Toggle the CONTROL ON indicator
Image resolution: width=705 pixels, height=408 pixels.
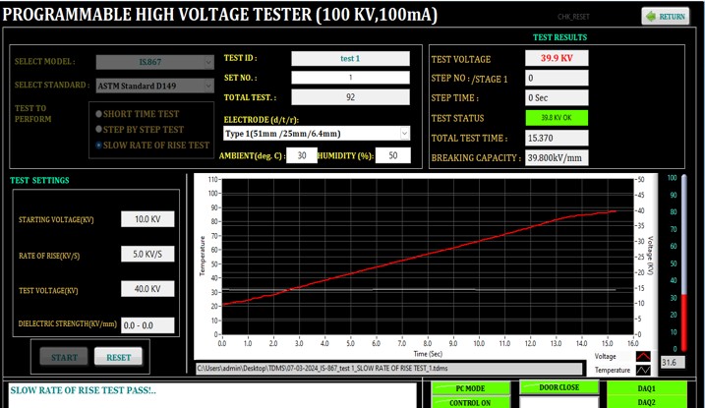471,402
